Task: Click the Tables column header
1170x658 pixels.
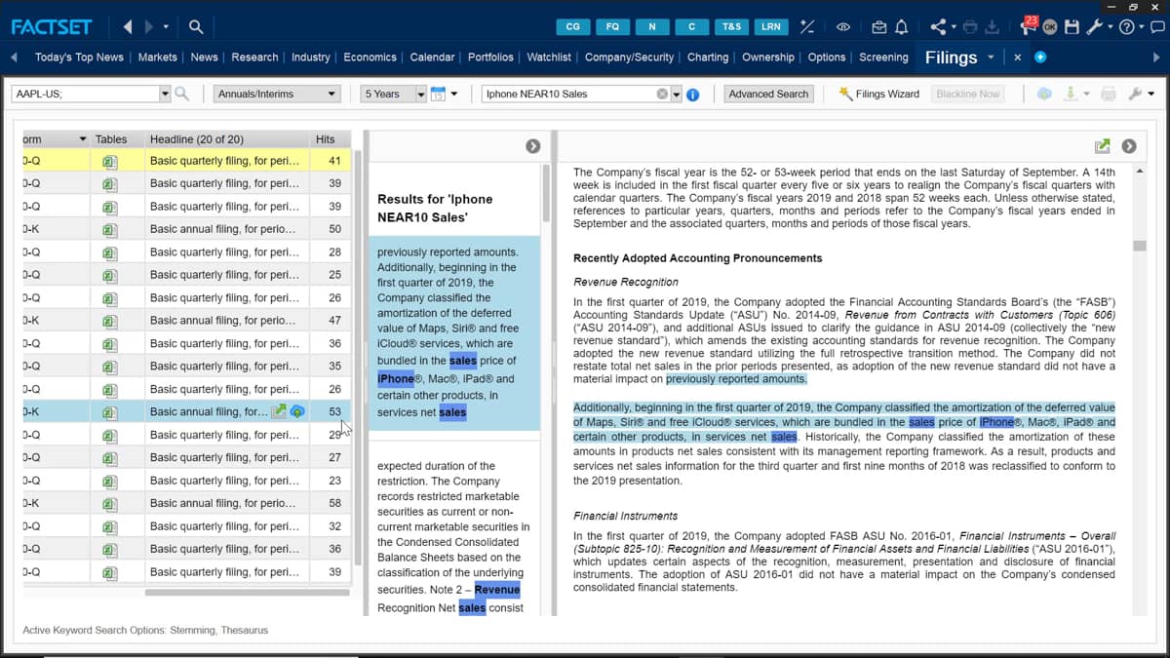Action: (x=111, y=139)
